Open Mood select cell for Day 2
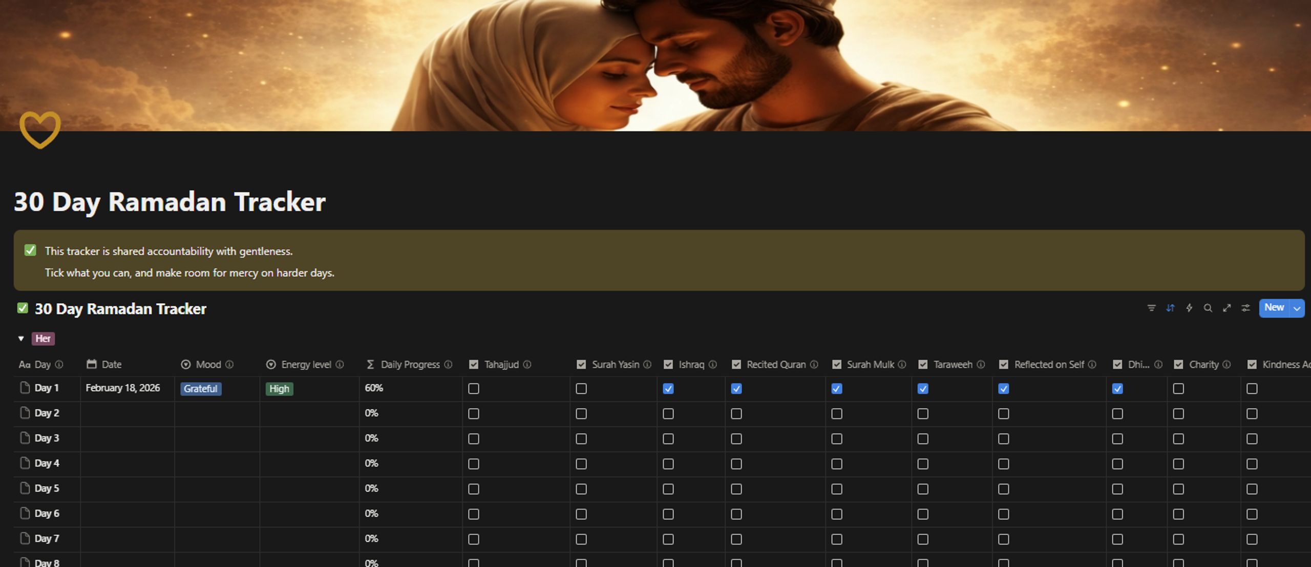1311x567 pixels. [217, 413]
